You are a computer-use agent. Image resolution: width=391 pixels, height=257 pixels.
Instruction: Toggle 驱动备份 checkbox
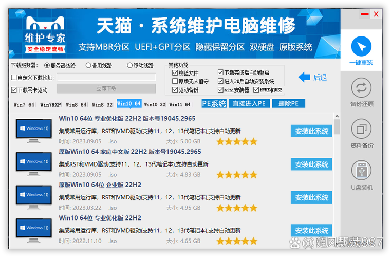point(175,90)
